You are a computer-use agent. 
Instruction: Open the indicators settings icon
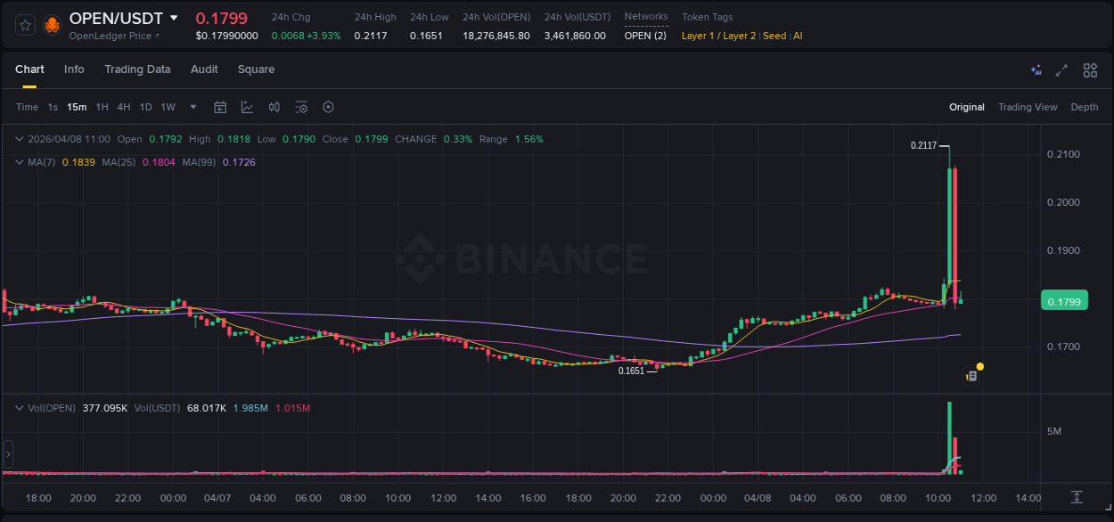pyautogui.click(x=301, y=107)
